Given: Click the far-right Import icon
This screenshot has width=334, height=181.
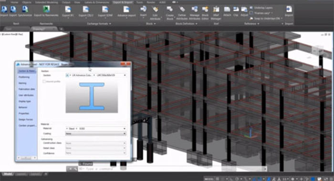Looking at the screenshot, I should [x=289, y=10].
